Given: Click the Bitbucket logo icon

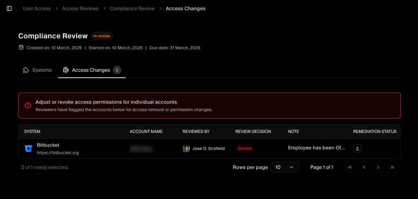Looking at the screenshot, I should point(29,148).
